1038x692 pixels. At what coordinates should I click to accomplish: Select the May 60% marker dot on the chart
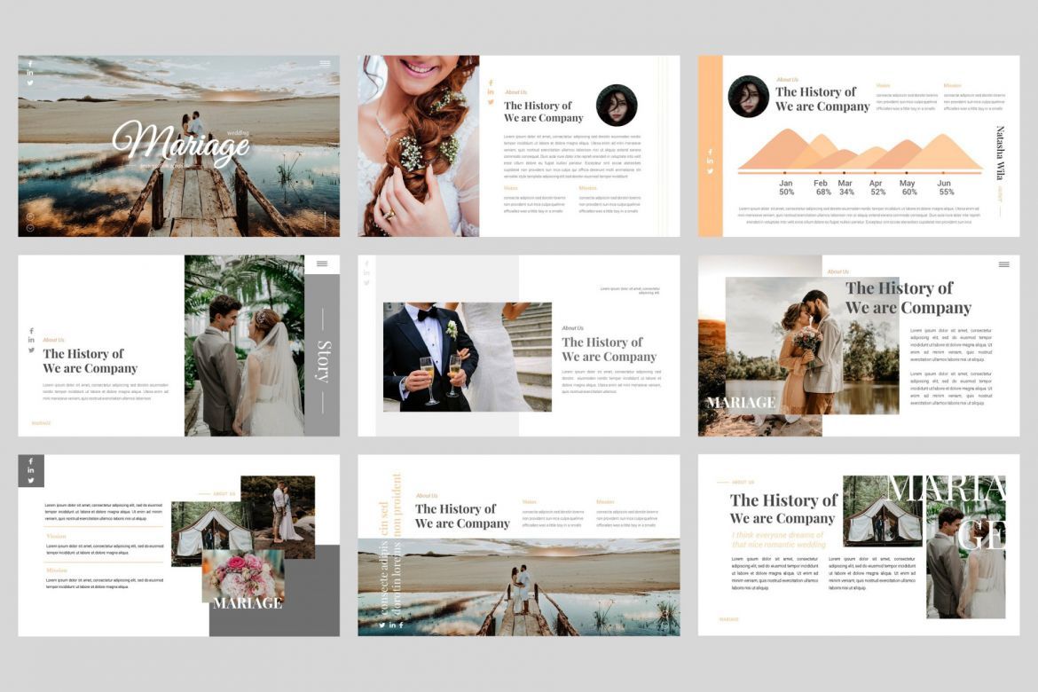(907, 172)
